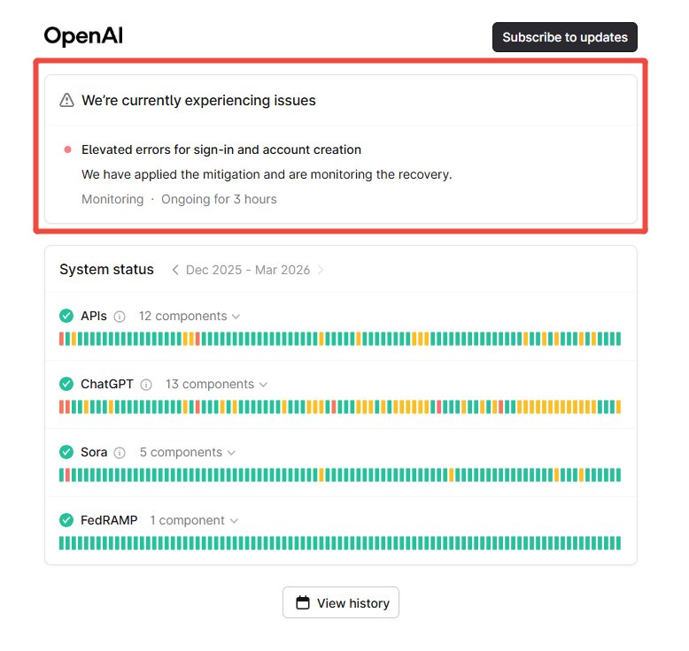Screen dimensions: 689x651
Task: Click last bar in FedRAMP uptime
Action: click(618, 543)
